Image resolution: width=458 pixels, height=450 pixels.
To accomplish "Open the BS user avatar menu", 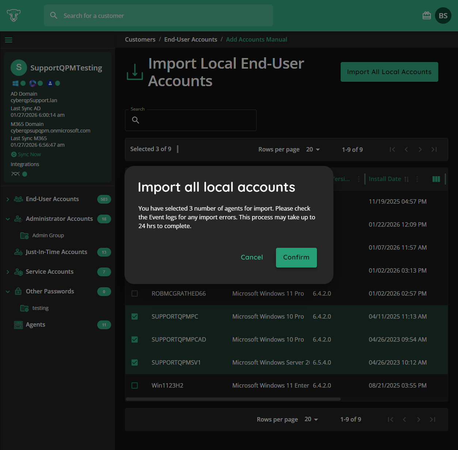I will (443, 16).
